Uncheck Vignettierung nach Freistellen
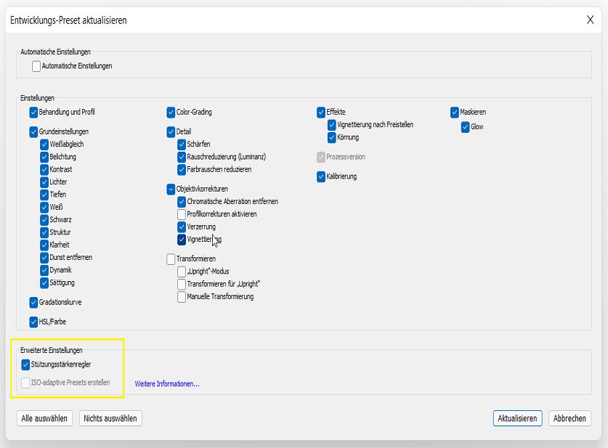The width and height of the screenshot is (608, 448). (332, 125)
